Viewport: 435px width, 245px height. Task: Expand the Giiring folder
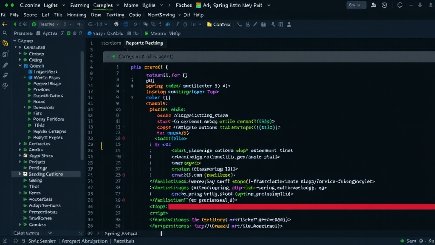(x=20, y=60)
